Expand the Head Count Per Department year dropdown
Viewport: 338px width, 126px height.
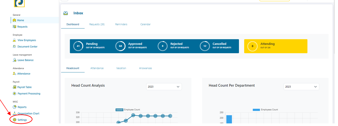tap(301, 87)
